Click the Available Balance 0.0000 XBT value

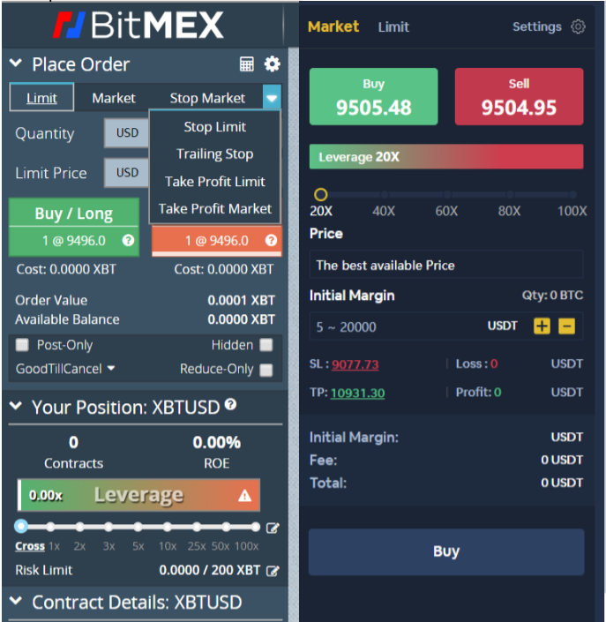click(241, 319)
